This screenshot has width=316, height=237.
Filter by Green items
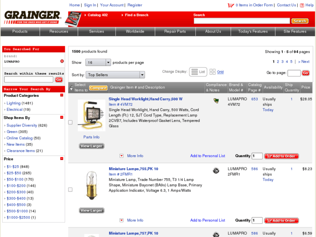(12, 132)
